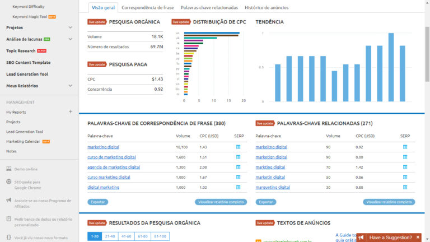Close the Have a Suggestion popup
Viewport: 430px width, 242px height.
click(418, 238)
